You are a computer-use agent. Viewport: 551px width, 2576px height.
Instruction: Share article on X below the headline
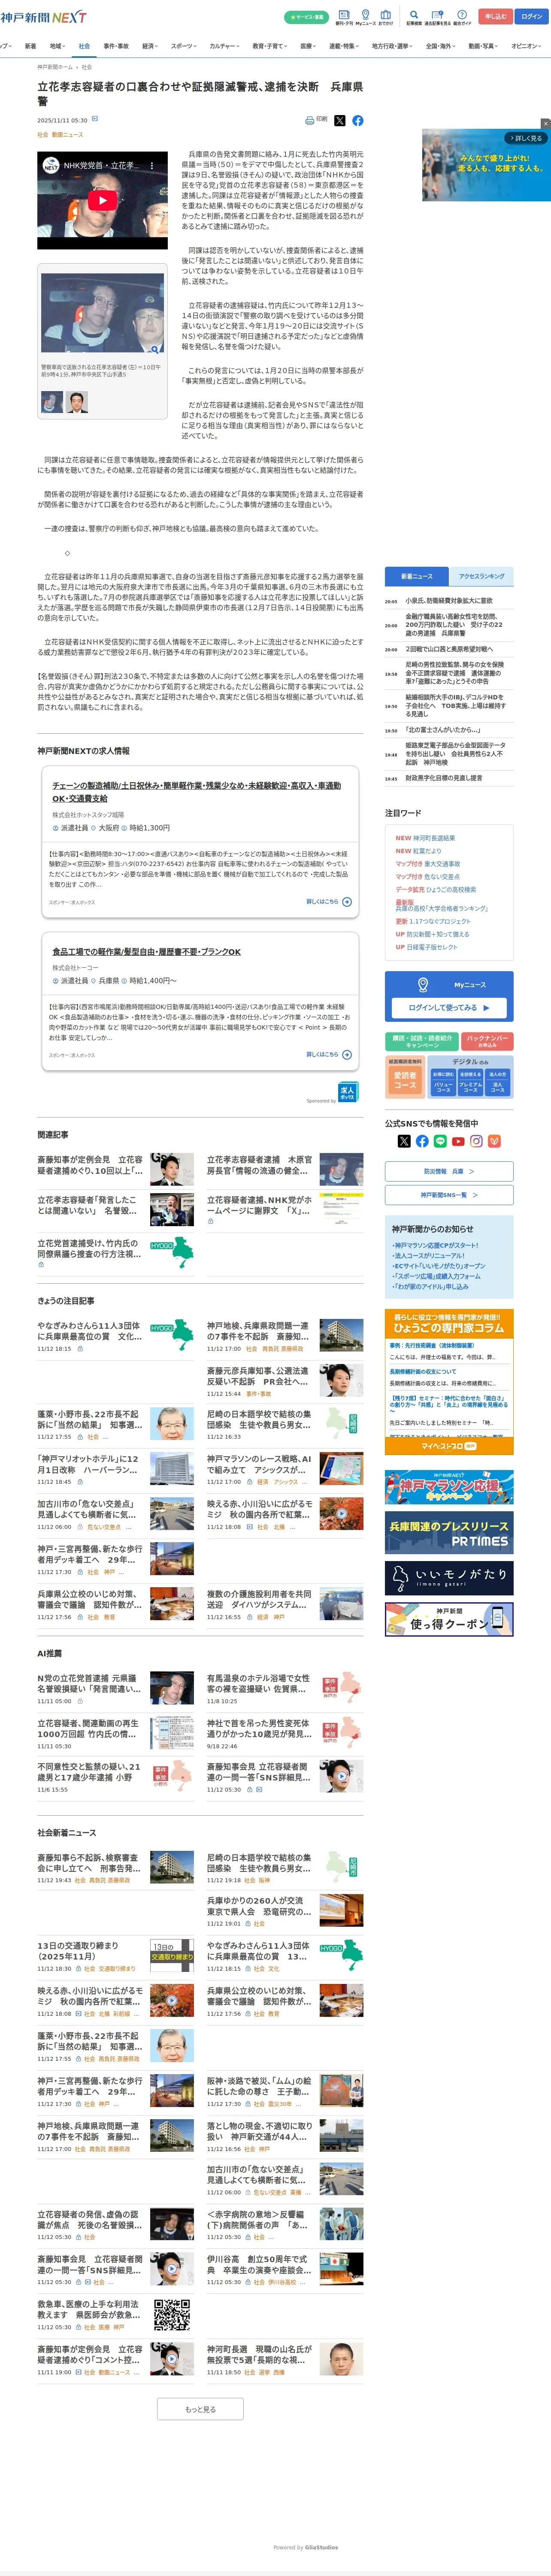pos(340,120)
